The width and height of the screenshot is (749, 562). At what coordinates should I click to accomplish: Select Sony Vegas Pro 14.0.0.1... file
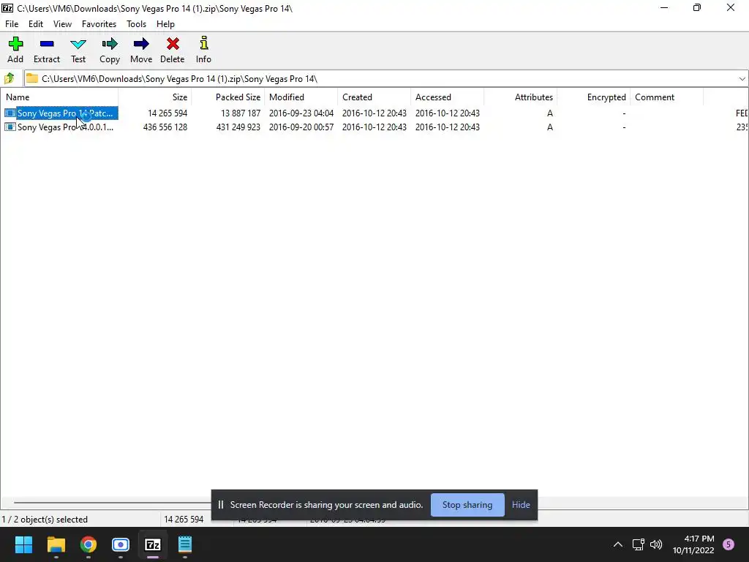click(65, 127)
